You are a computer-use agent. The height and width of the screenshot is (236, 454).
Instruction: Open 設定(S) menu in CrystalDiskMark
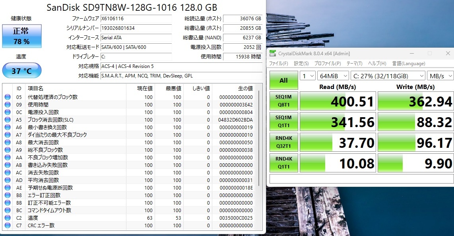(301, 63)
